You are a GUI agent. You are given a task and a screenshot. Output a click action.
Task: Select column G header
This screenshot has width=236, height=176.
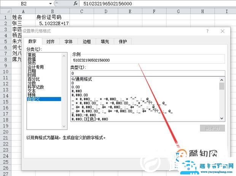tap(179, 11)
